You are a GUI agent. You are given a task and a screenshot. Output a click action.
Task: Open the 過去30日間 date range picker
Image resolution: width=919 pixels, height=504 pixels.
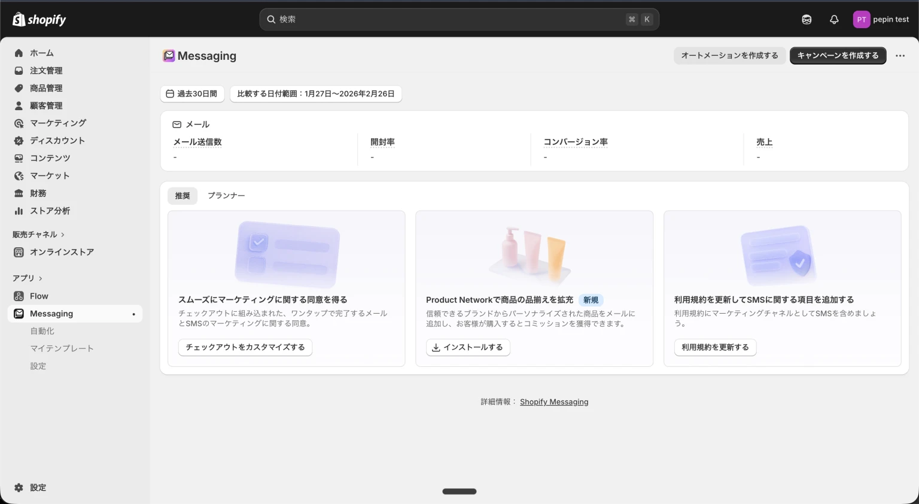pos(192,93)
